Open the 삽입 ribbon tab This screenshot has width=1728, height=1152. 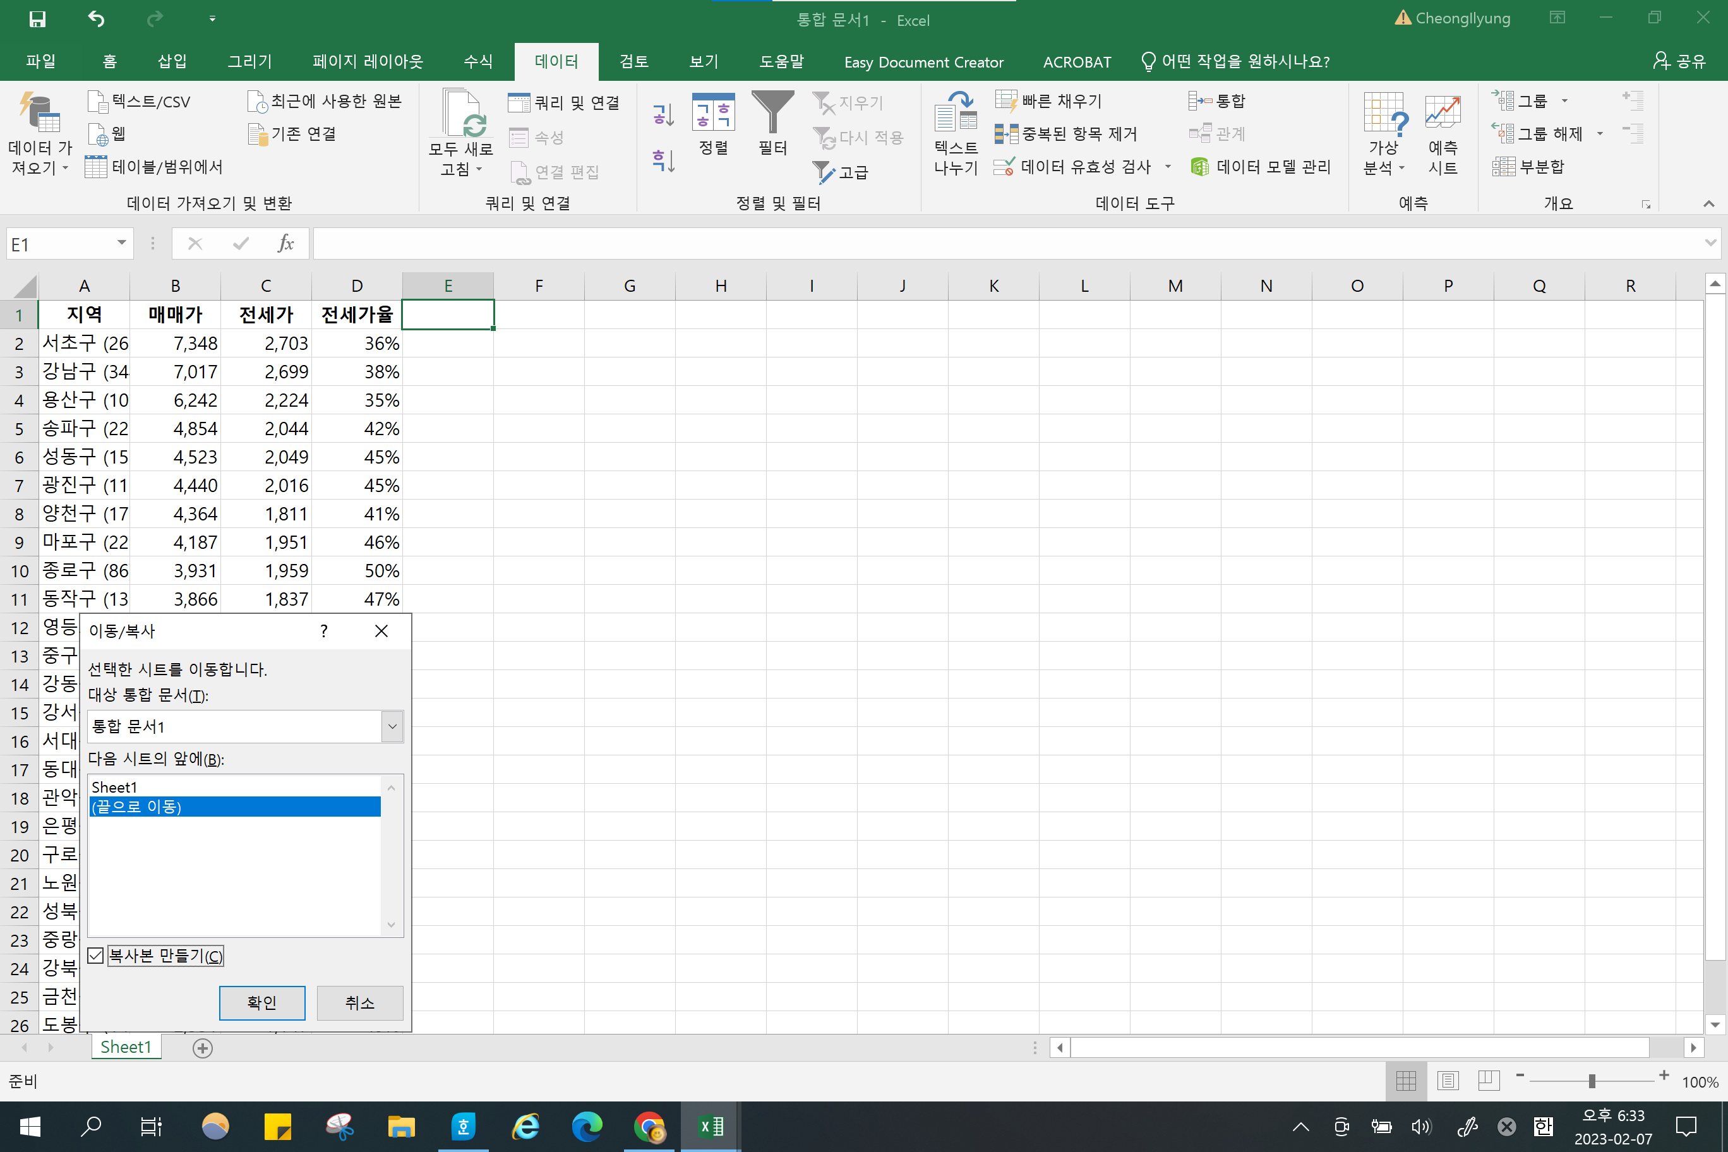172,62
